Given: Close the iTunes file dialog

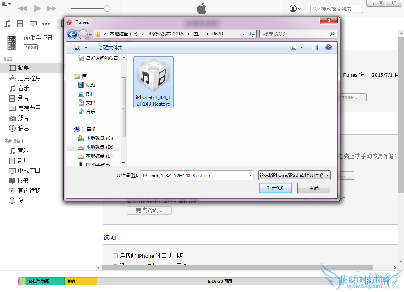Looking at the screenshot, I should pyautogui.click(x=329, y=21).
